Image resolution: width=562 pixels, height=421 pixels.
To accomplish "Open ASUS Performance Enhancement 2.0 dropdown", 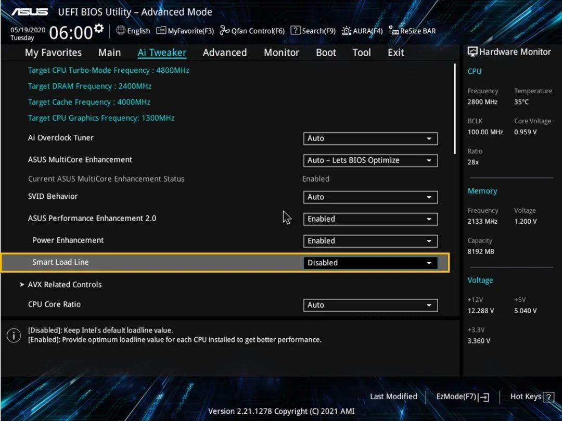I will pyautogui.click(x=371, y=219).
